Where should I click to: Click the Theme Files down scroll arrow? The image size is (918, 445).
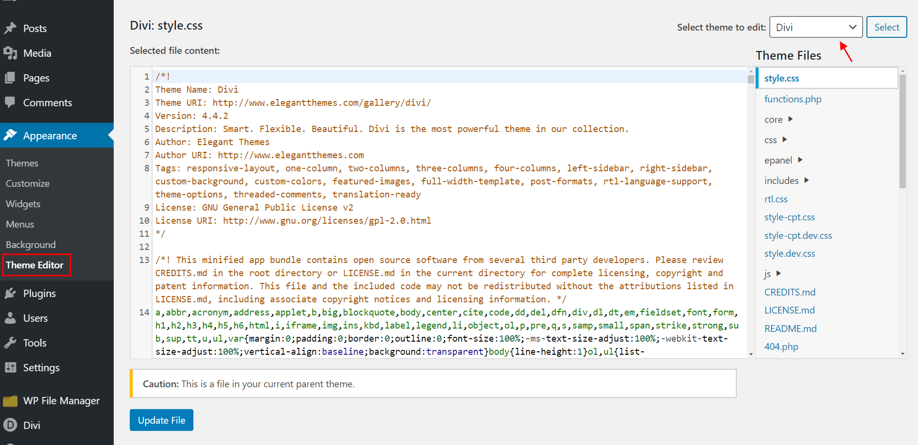tap(902, 354)
